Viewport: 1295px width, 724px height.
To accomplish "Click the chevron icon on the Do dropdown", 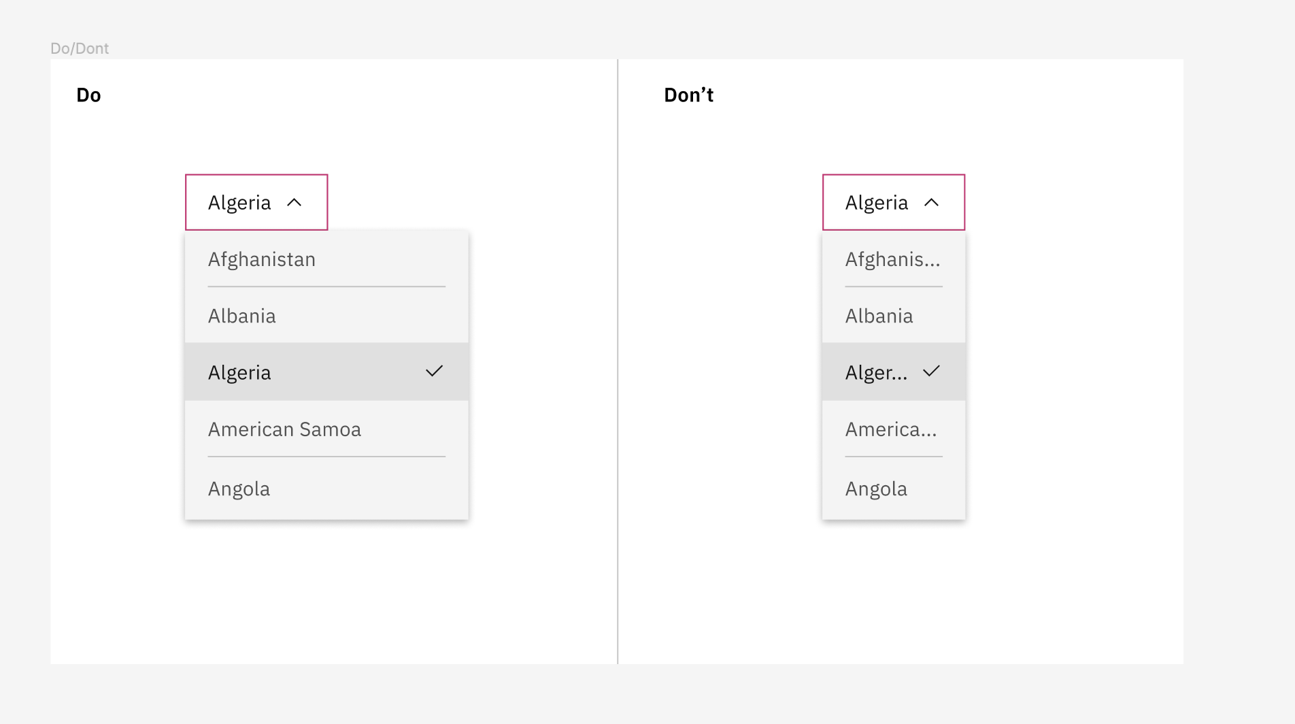I will [x=295, y=202].
